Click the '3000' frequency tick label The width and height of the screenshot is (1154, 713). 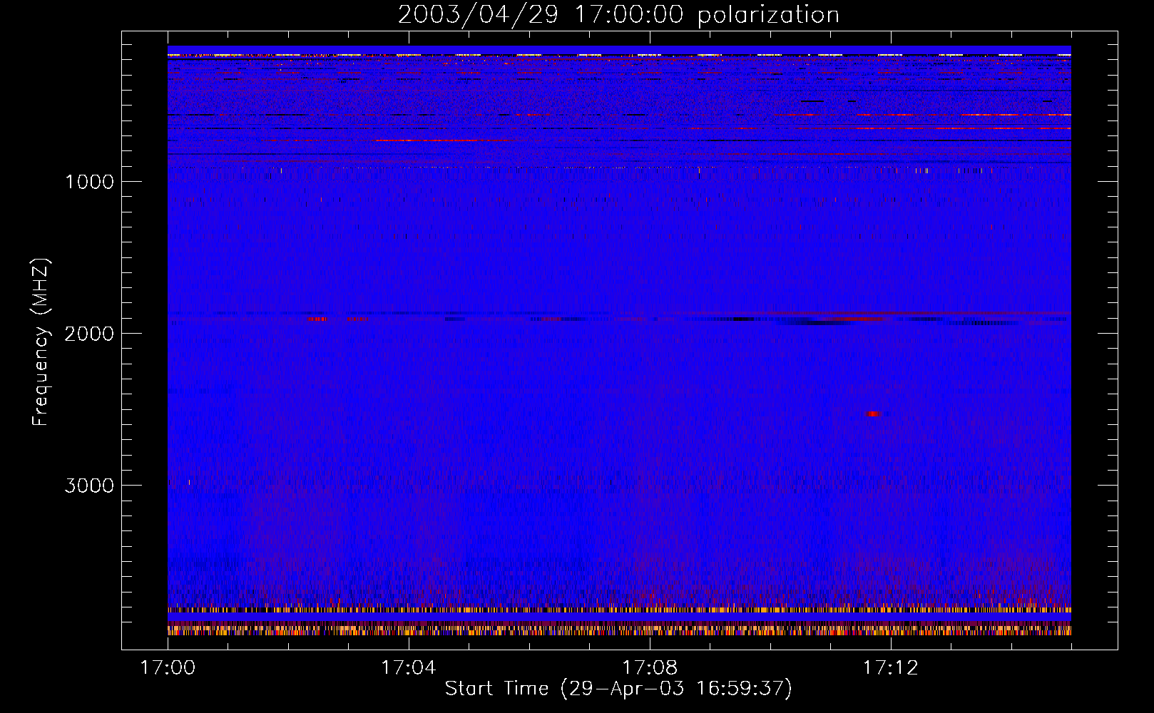coord(89,486)
